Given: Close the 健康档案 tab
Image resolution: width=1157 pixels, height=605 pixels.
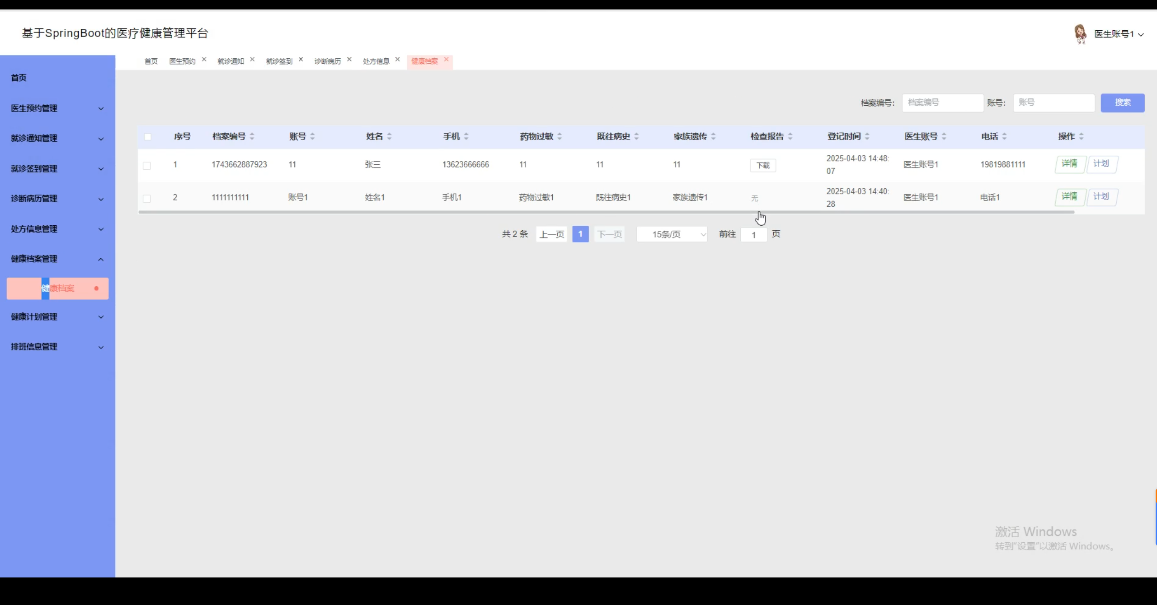Looking at the screenshot, I should (x=446, y=59).
